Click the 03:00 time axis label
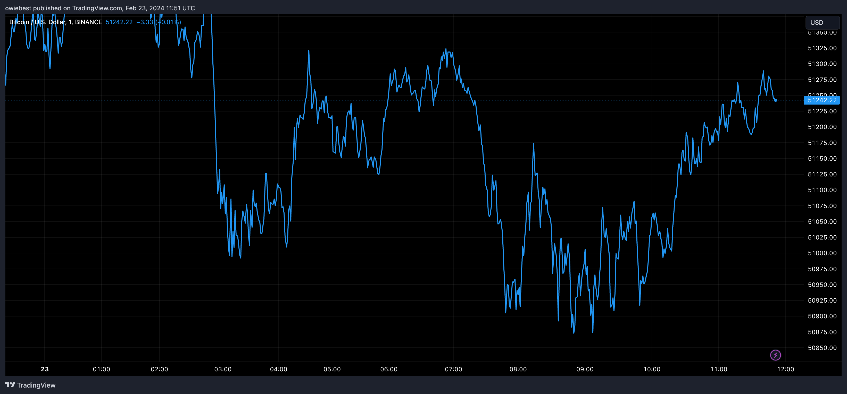This screenshot has height=394, width=847. [x=223, y=369]
